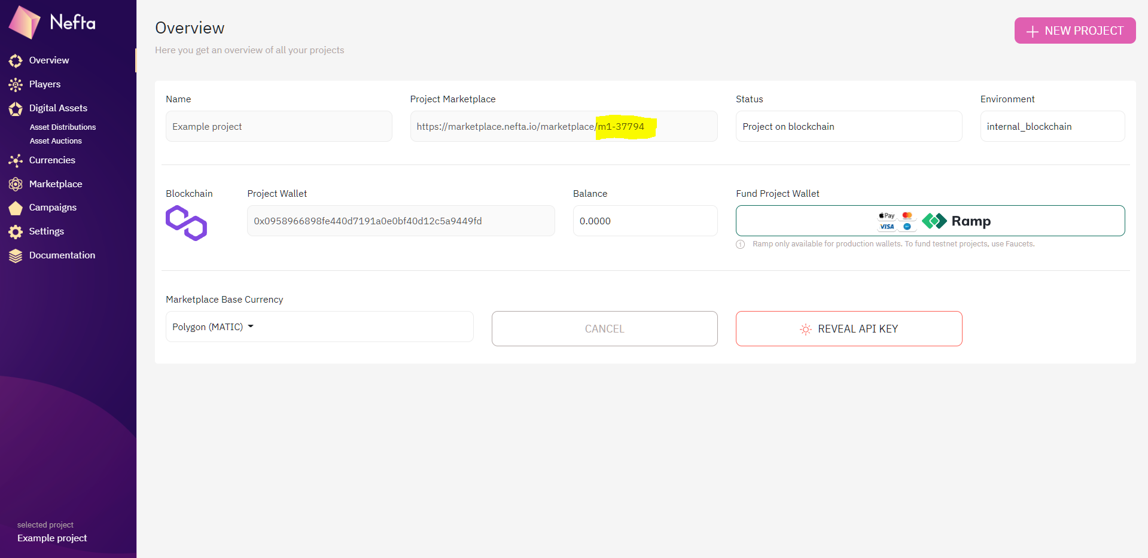Click the Fund Project Wallet label
1148x558 pixels.
point(777,194)
